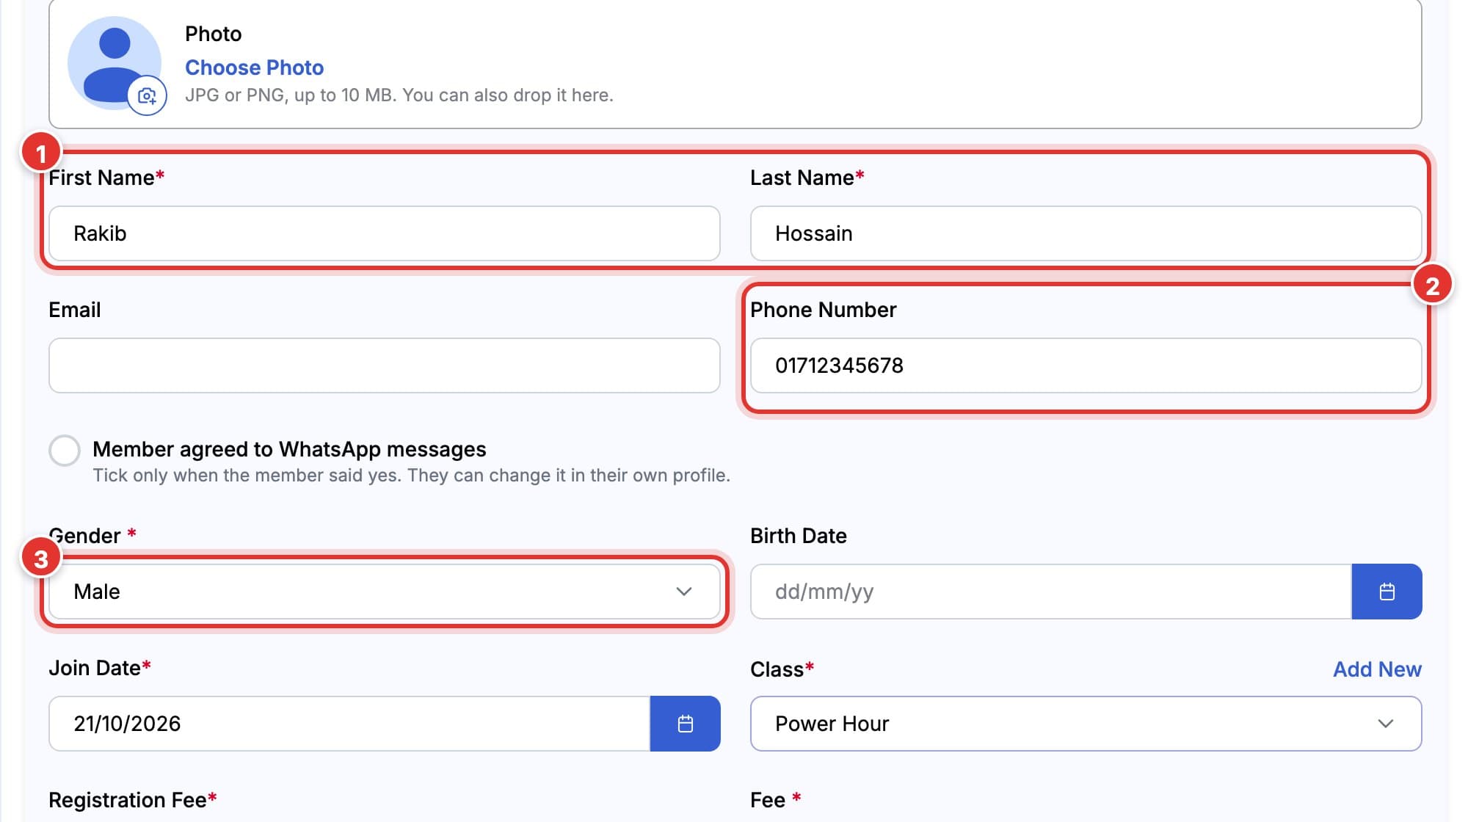Click the Photo heading text
Viewport: 1468px width, 822px height.
click(x=213, y=34)
